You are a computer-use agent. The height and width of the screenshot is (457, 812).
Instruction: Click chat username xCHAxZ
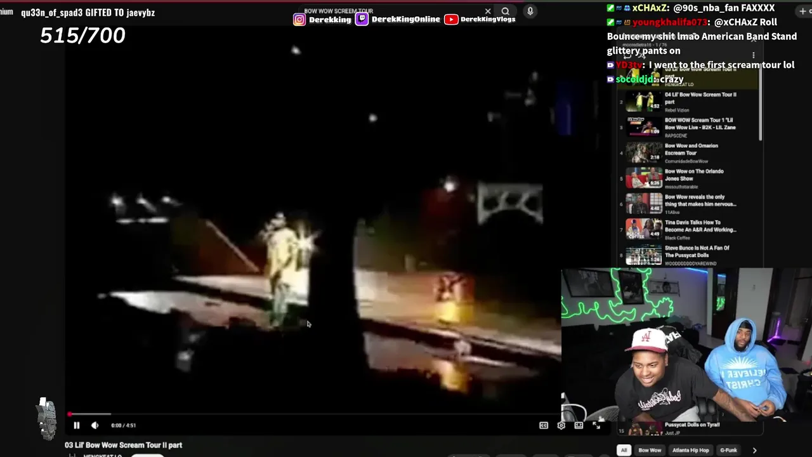point(650,8)
